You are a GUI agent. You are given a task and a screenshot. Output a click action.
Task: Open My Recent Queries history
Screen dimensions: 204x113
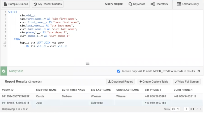[x=48, y=4]
